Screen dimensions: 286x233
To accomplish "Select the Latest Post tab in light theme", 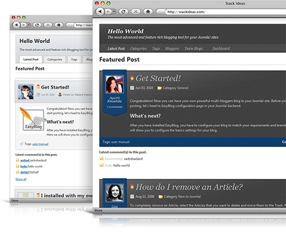I will coord(31,59).
